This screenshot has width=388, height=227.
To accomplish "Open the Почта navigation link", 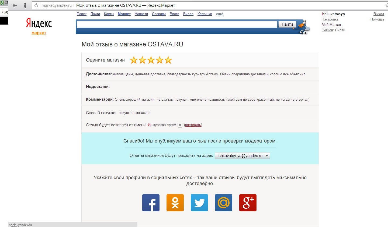I will [95, 14].
